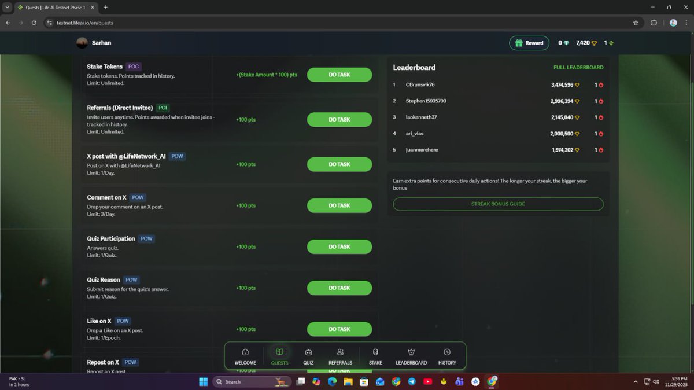The height and width of the screenshot is (390, 694).
Task: Open the Chrome profile avatar menu
Action: coord(673,23)
